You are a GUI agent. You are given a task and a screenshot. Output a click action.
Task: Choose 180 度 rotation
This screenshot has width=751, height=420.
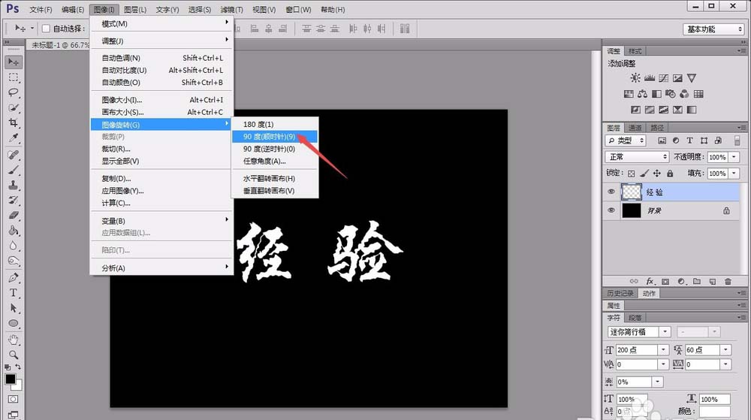coord(274,125)
